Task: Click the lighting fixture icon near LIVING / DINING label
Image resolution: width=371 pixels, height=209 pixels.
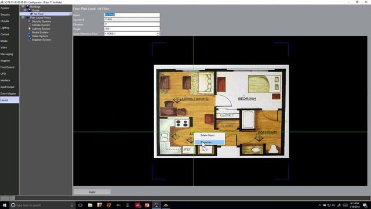Action: (x=177, y=99)
